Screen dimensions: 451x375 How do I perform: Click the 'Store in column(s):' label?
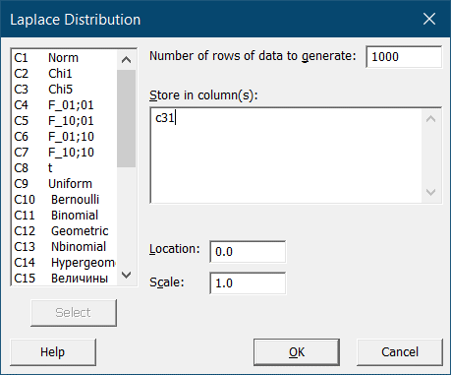203,95
